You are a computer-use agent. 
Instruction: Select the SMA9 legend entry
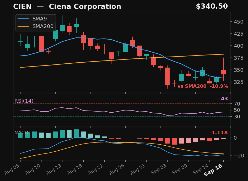(x=36, y=19)
